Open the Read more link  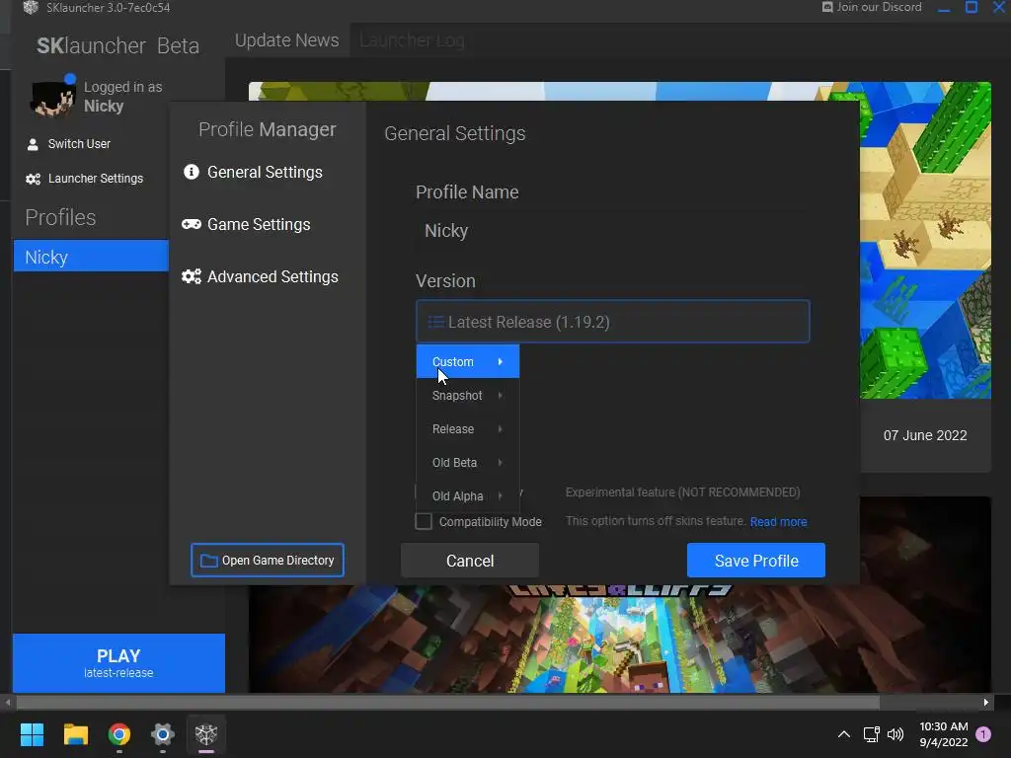click(x=778, y=521)
